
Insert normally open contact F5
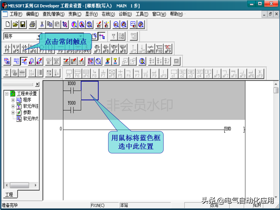click(7, 49)
